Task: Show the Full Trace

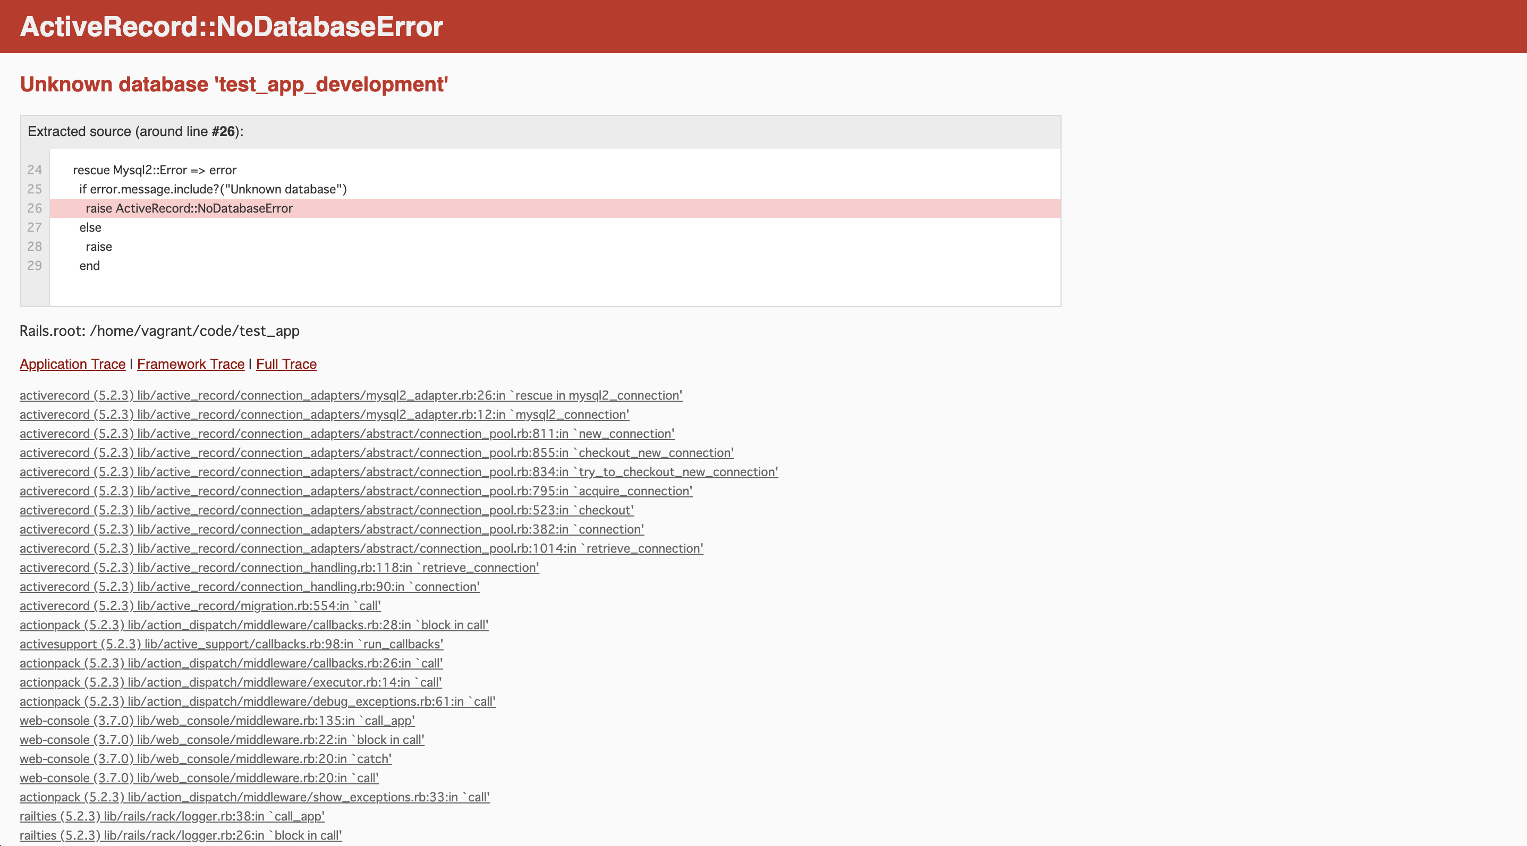Action: 286,364
